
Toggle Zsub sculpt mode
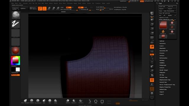click(x=85, y=7)
